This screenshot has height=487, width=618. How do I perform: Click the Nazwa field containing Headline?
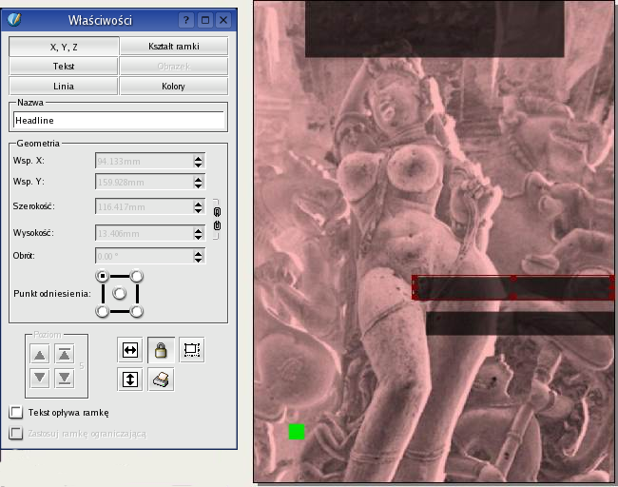coord(118,120)
